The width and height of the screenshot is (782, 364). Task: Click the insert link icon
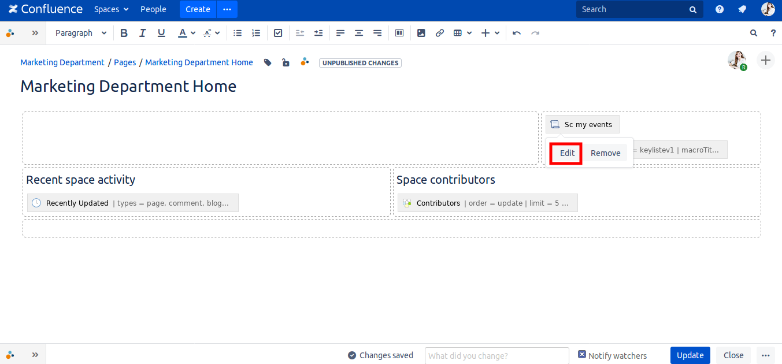tap(440, 33)
